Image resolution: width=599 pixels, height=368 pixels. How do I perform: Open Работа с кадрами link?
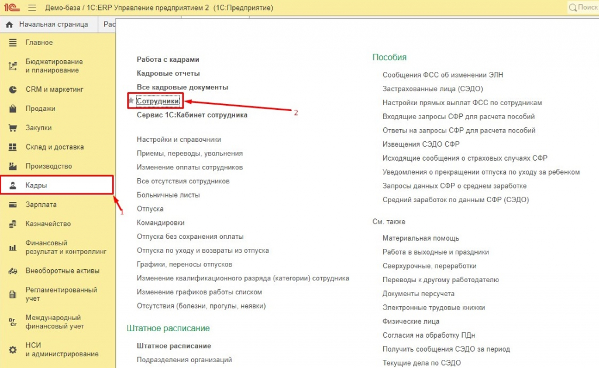point(168,60)
